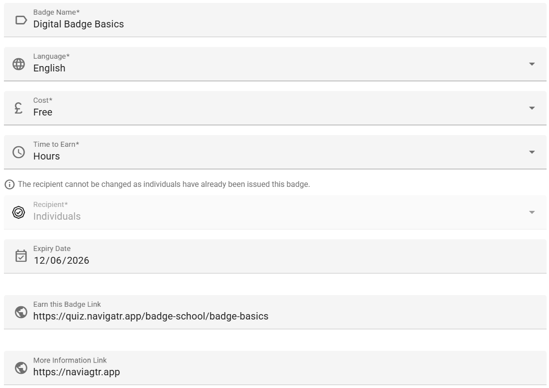Screen dimensions: 549x388
Task: Click the More Information Link URL text
Action: click(x=76, y=372)
